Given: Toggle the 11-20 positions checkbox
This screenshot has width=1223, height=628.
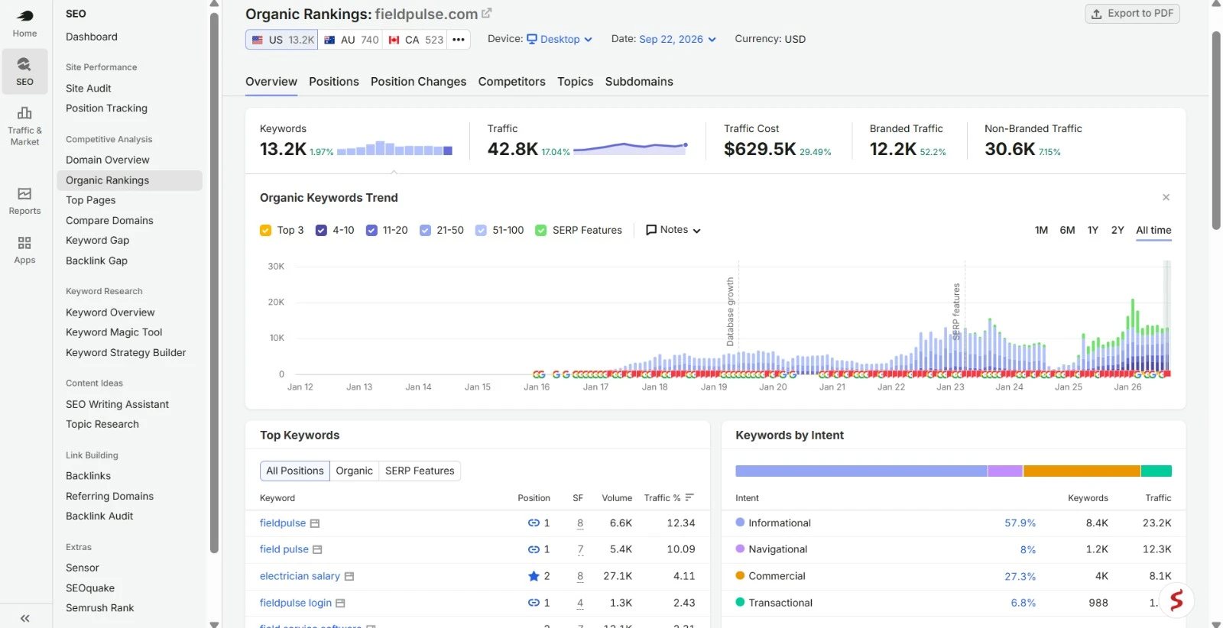Looking at the screenshot, I should click(371, 230).
